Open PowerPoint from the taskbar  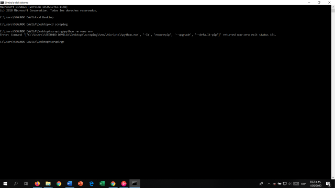[81, 183]
